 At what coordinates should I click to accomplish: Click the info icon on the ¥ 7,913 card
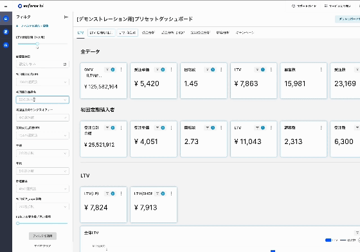[x=163, y=194]
